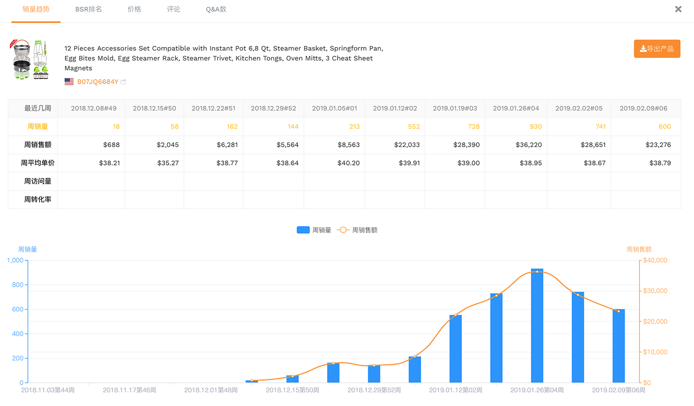Switch to BSR排名 tab
The image size is (694, 406).
coord(88,9)
